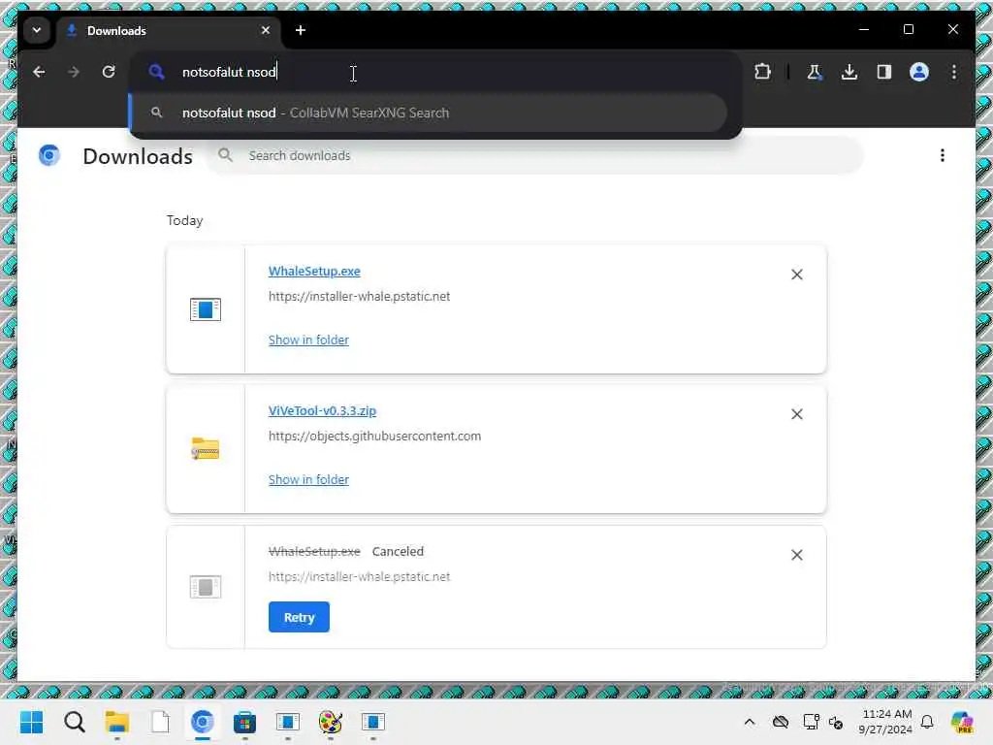The height and width of the screenshot is (745, 993).
Task: Select the Downloads tab
Action: [168, 30]
